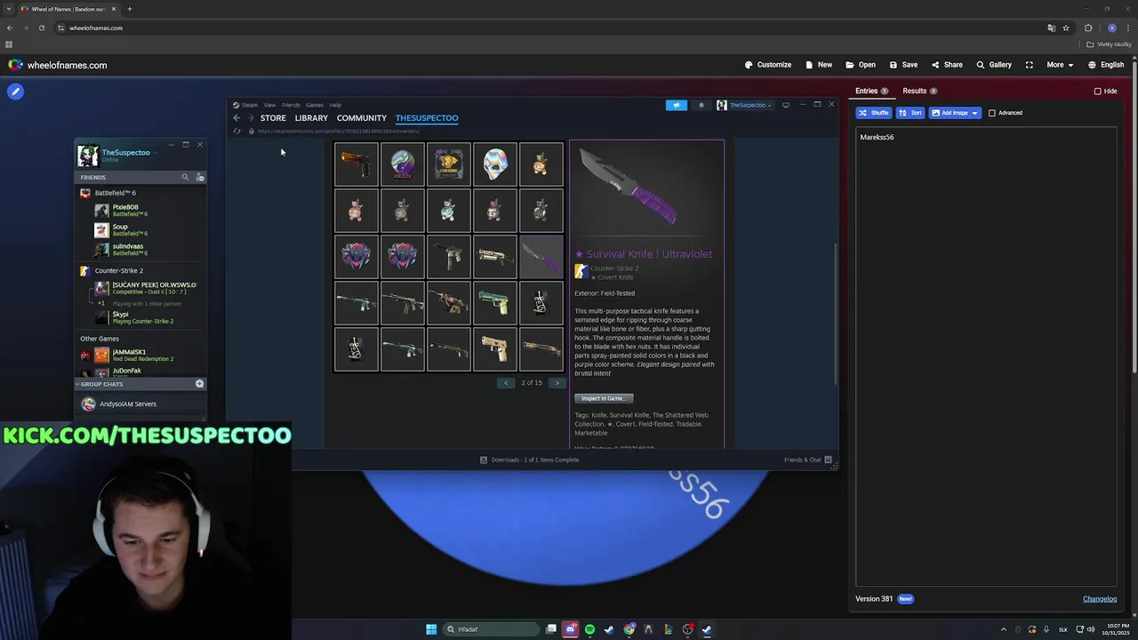Open the View menu in Steam
This screenshot has height=640, width=1138.
click(x=269, y=105)
